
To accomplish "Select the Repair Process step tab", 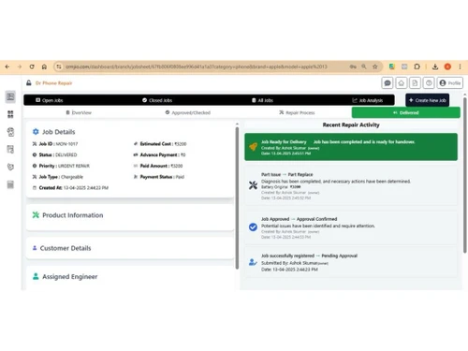I will [x=297, y=112].
